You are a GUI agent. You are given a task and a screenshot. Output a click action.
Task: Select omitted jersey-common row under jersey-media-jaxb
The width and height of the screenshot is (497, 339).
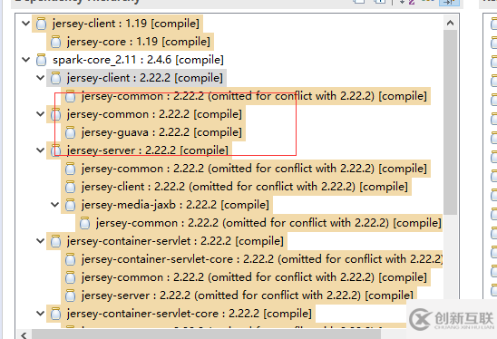click(259, 223)
